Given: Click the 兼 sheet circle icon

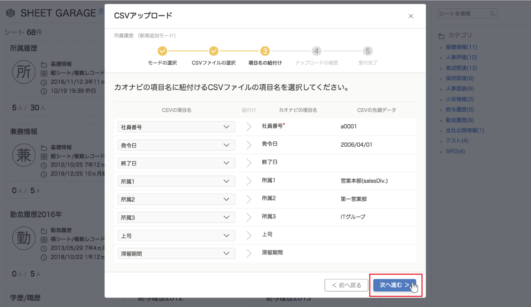Looking at the screenshot, I should [24, 155].
